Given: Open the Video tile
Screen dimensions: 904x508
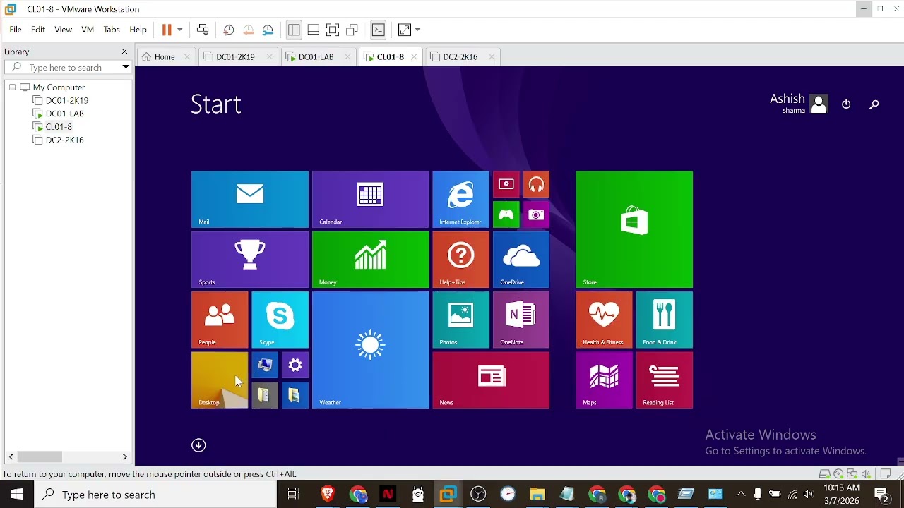Looking at the screenshot, I should [x=506, y=184].
